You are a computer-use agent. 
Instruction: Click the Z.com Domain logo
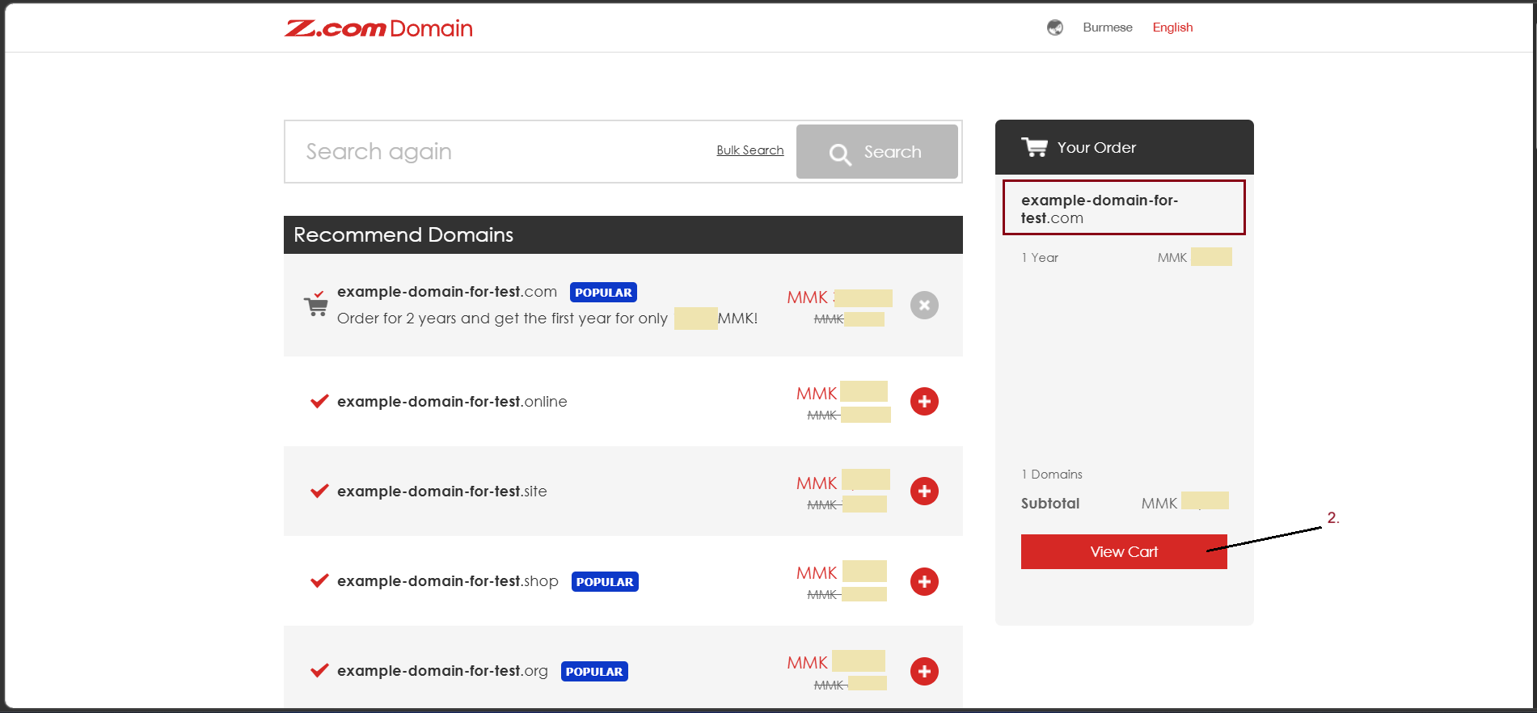point(378,28)
